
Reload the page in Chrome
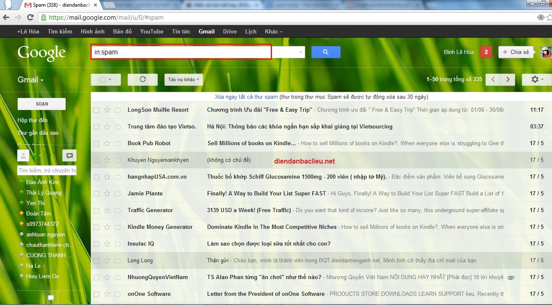pos(30,18)
